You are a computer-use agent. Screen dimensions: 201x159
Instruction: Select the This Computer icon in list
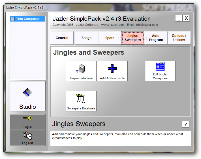[13, 19]
